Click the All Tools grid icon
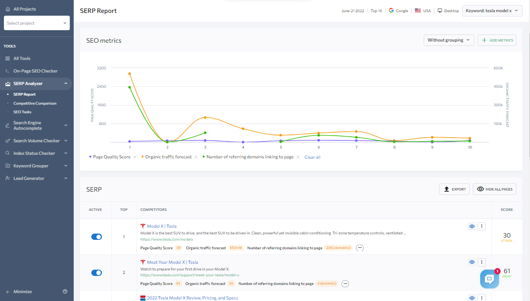The image size is (530, 301). point(8,58)
